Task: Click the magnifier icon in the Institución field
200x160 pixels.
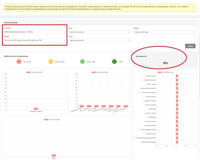Action: coord(64,32)
